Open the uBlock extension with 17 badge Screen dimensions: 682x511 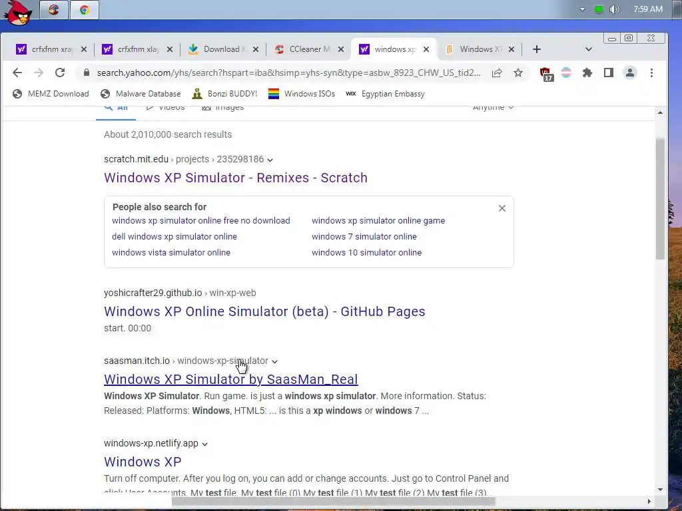(x=546, y=74)
